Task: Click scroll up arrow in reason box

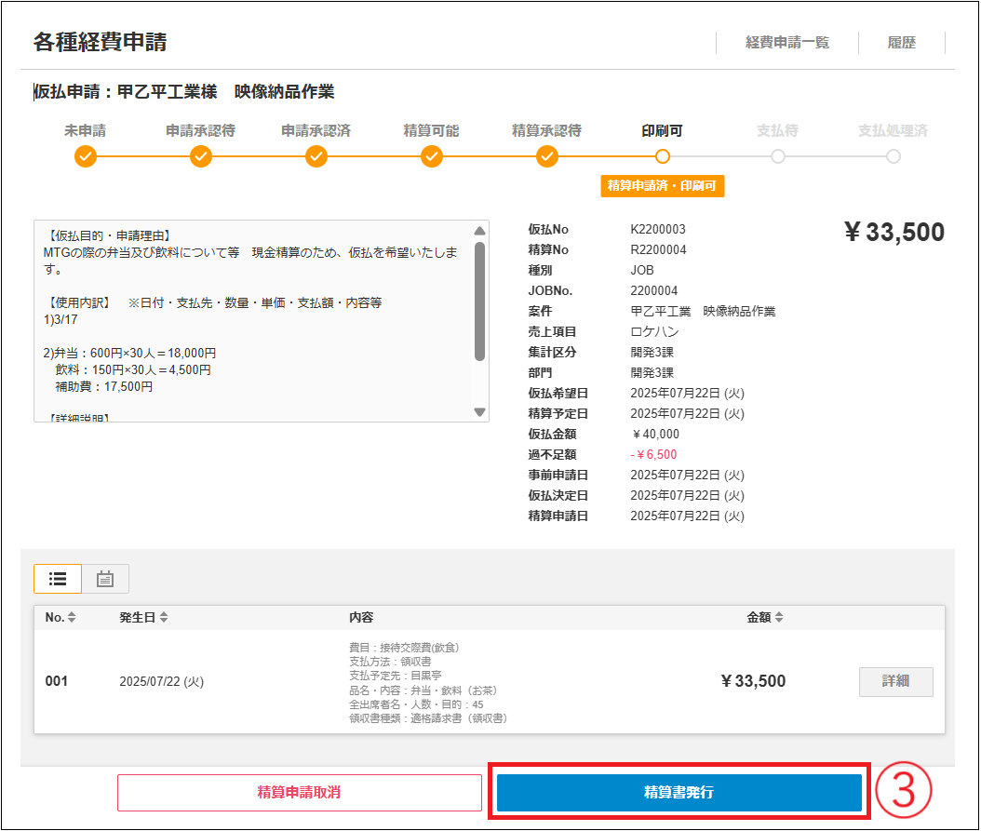Action: pos(480,231)
